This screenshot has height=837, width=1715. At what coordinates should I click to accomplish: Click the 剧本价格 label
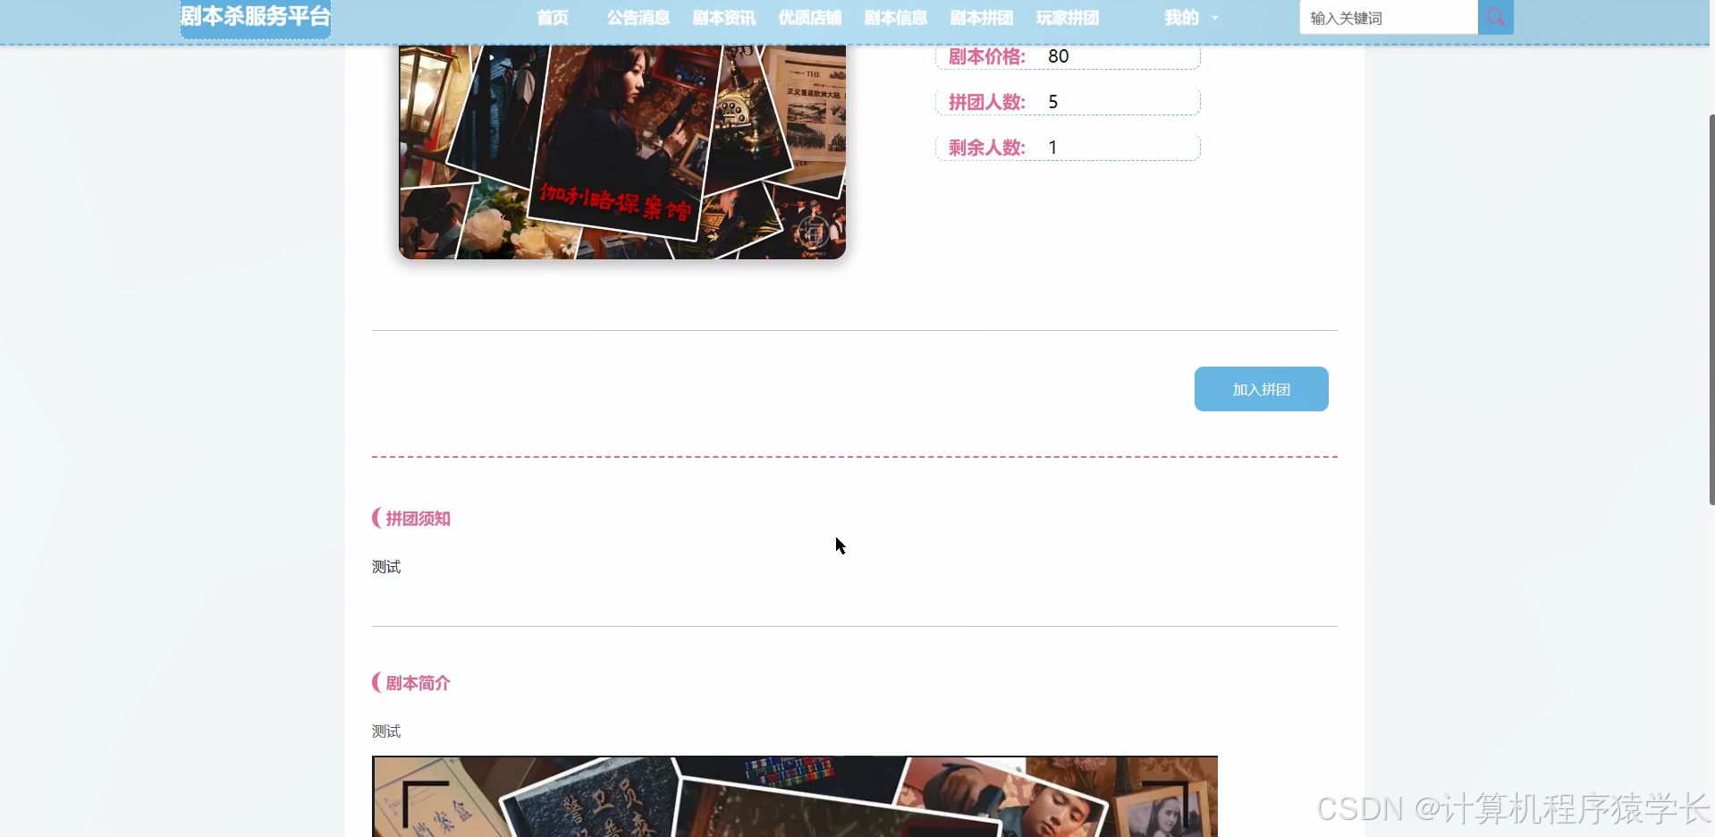[x=987, y=56]
